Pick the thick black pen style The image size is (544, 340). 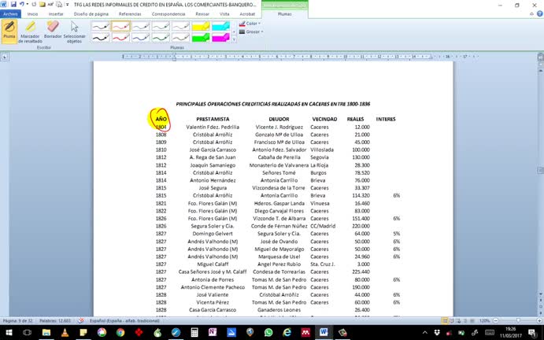coord(101,37)
